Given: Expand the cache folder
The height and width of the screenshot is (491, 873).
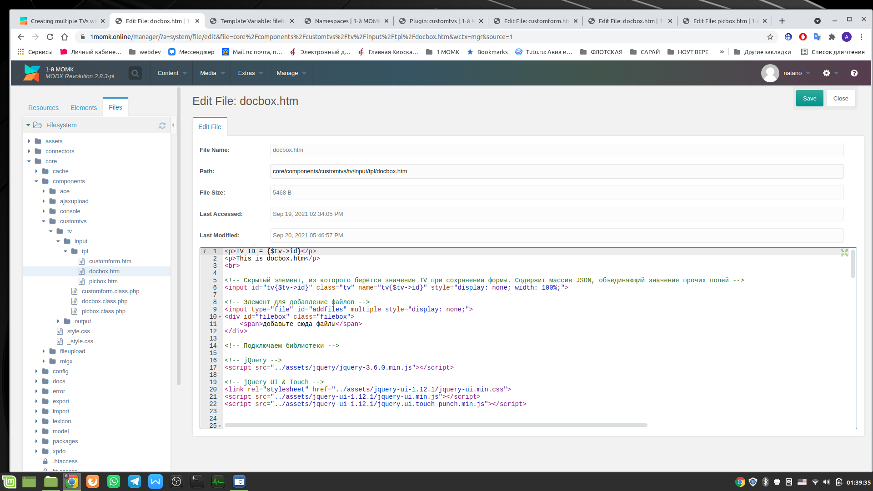Looking at the screenshot, I should [x=36, y=171].
